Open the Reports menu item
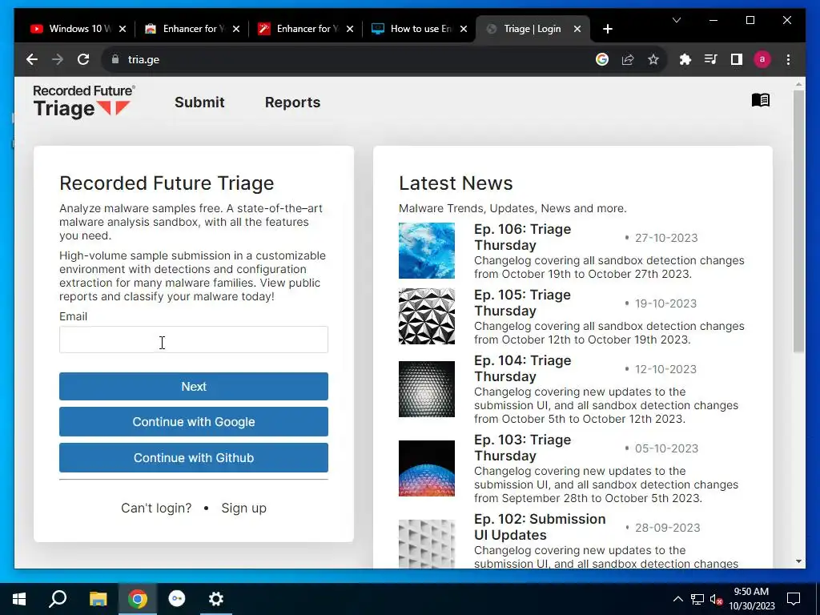The image size is (820, 615). (x=292, y=102)
